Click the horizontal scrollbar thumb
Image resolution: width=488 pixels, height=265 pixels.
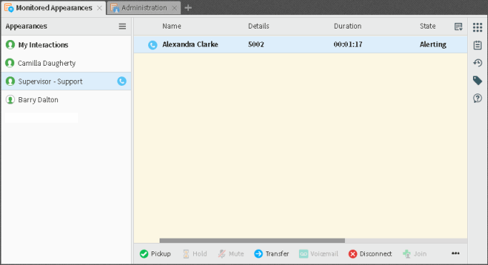(x=252, y=241)
